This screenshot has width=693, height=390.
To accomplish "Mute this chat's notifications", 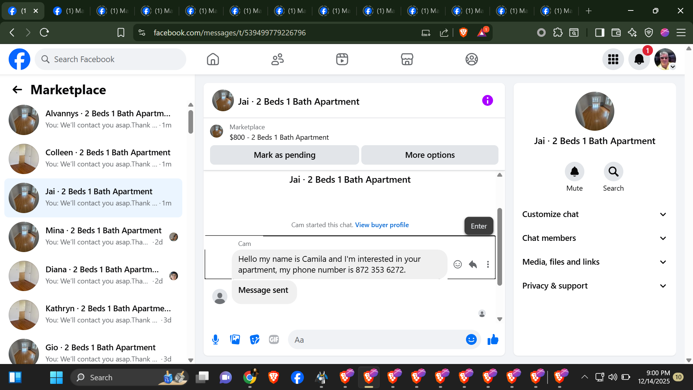I will point(574,172).
